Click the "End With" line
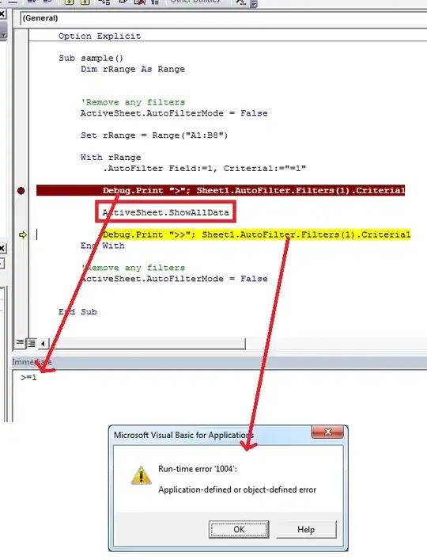This screenshot has width=427, height=560. point(102,246)
